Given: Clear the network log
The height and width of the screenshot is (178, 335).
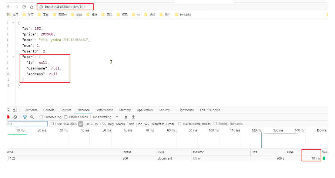Looking at the screenshot, I should point(15,117).
